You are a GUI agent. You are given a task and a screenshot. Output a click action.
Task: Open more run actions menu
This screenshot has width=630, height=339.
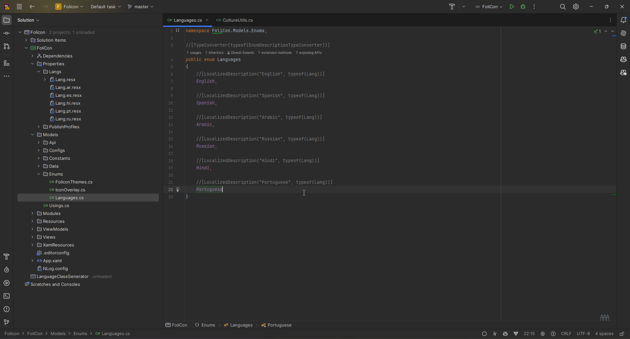(535, 7)
